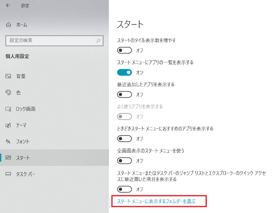Click the スタートのタイル表示数を増やす label
Screen dimensions: 279x213
pos(146,40)
